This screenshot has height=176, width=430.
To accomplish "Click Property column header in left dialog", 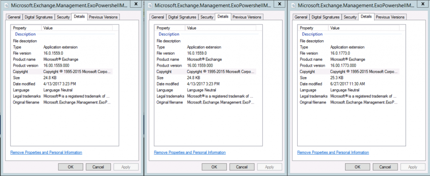I will (26, 28).
